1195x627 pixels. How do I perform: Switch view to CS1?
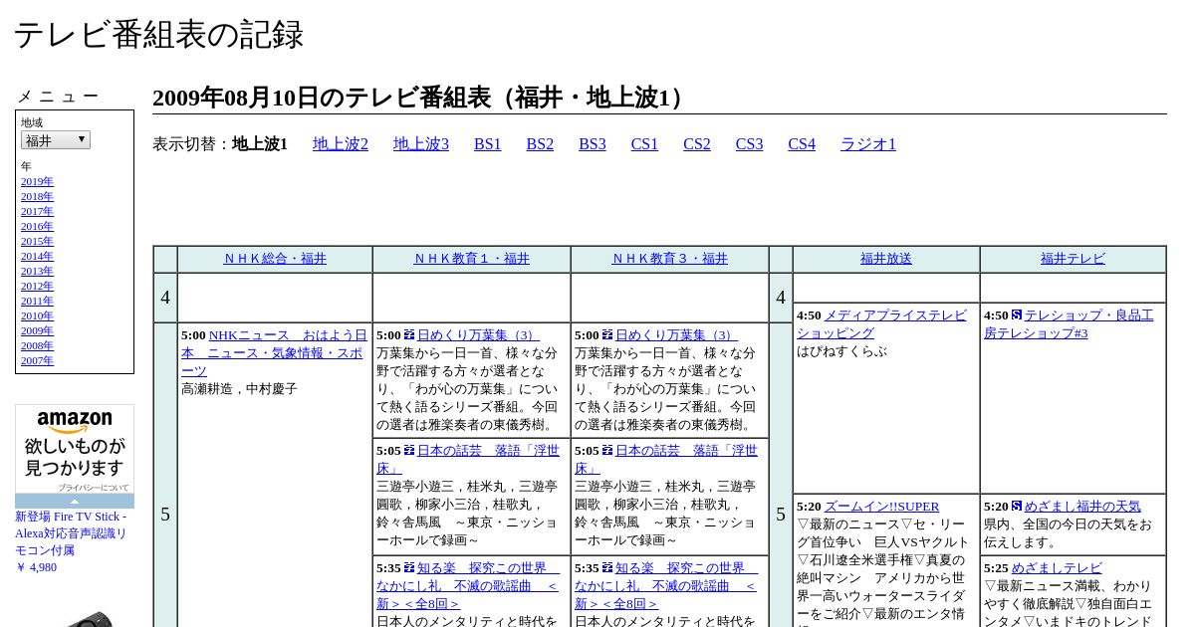644,144
